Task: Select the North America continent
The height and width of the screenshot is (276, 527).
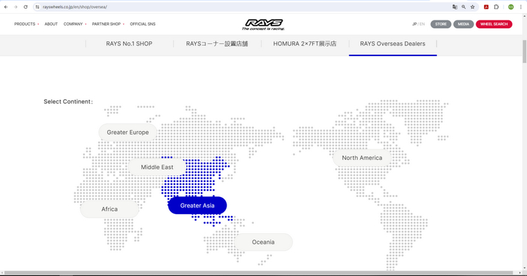Action: point(362,158)
